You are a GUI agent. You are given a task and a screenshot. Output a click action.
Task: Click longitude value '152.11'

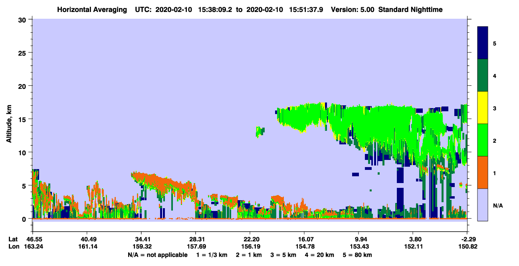click(x=413, y=247)
